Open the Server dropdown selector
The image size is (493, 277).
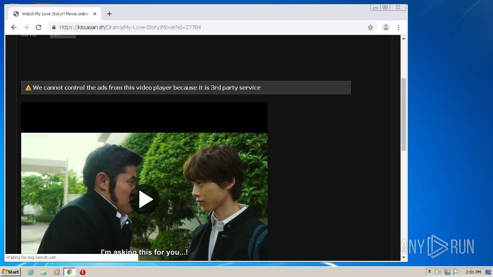click(x=62, y=35)
